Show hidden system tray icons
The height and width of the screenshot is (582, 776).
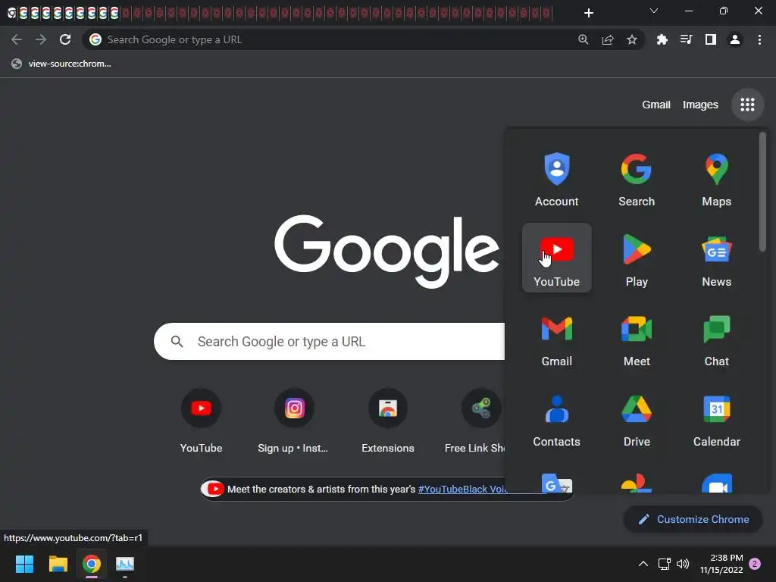tap(643, 564)
